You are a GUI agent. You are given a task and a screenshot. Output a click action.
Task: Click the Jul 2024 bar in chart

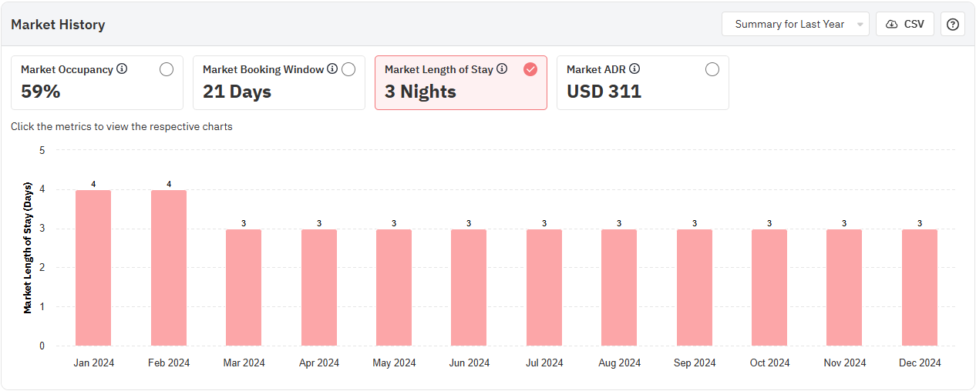544,288
